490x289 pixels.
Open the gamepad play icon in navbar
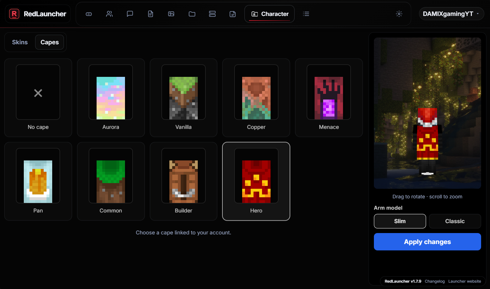click(89, 14)
